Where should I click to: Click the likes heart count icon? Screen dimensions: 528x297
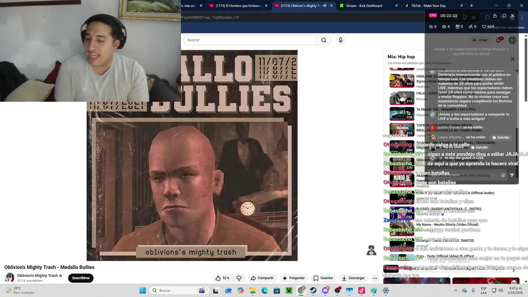[484, 27]
